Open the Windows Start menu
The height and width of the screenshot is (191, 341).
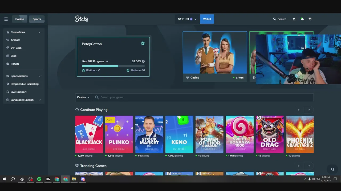(x=4, y=179)
